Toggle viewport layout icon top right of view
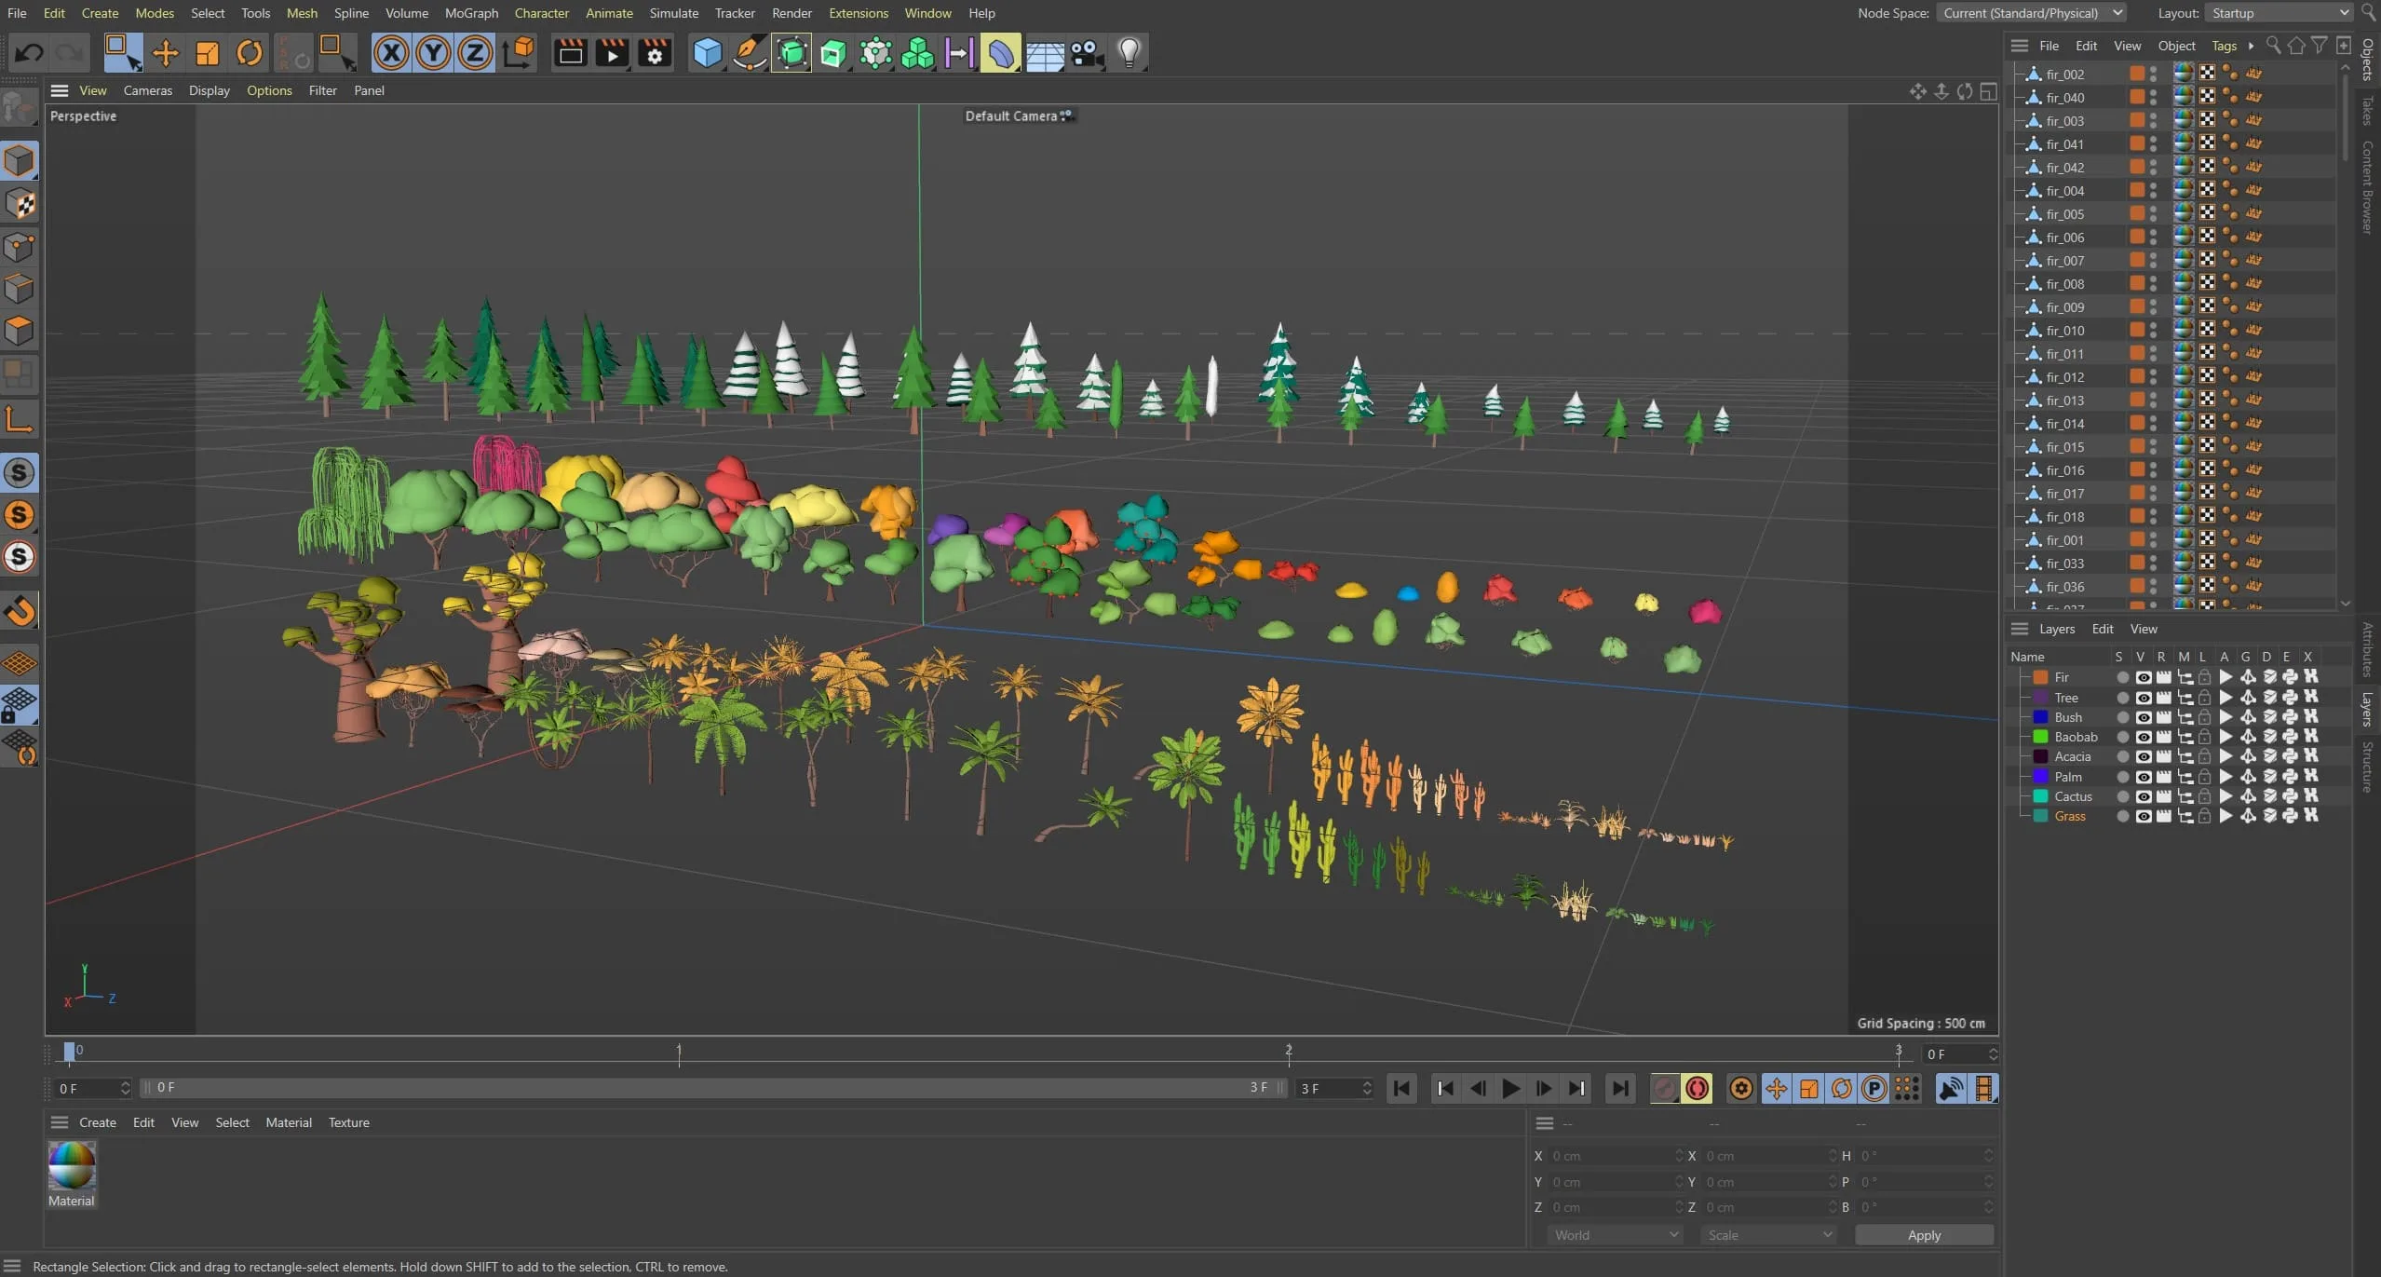The image size is (2381, 1277). coord(1988,91)
